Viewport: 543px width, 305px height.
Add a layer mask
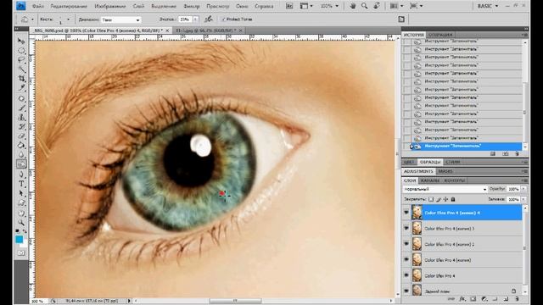click(x=473, y=299)
